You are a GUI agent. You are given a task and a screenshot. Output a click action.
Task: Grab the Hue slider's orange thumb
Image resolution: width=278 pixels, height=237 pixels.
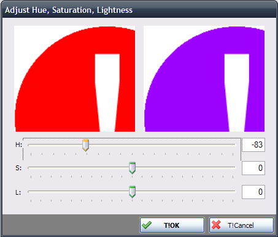click(x=85, y=145)
